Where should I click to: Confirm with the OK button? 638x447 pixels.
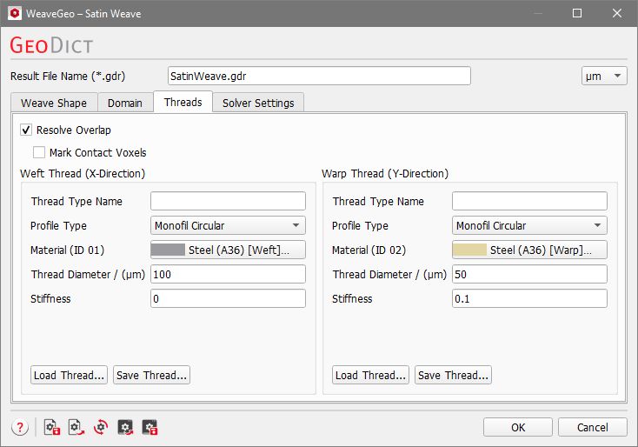click(518, 428)
